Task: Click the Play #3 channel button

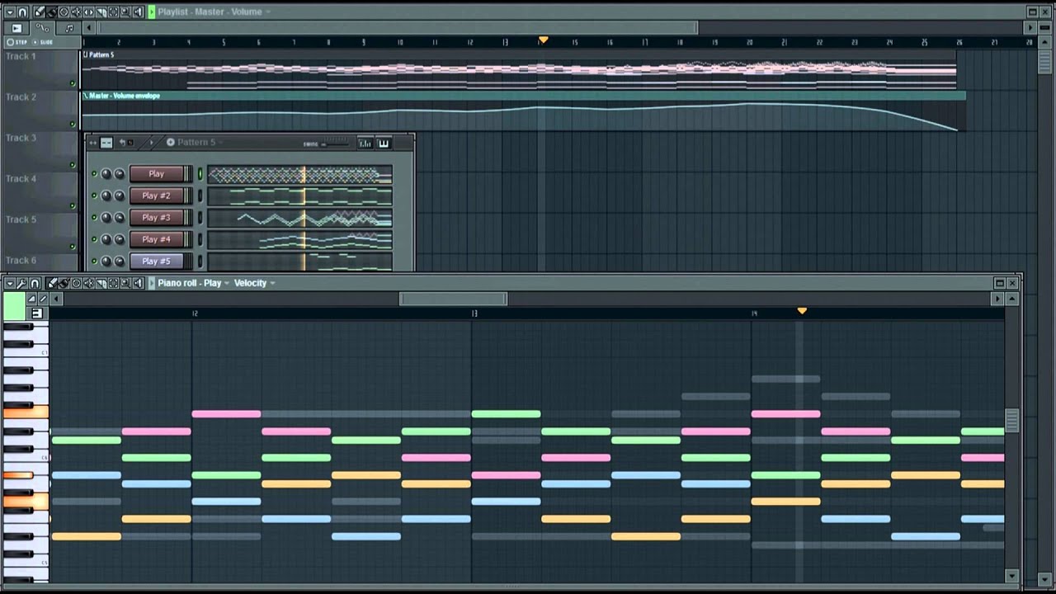Action: tap(157, 218)
